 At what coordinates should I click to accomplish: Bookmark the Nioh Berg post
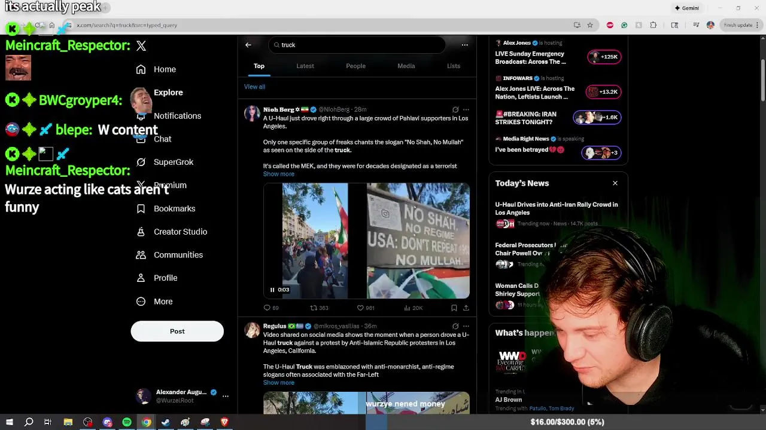coord(454,308)
